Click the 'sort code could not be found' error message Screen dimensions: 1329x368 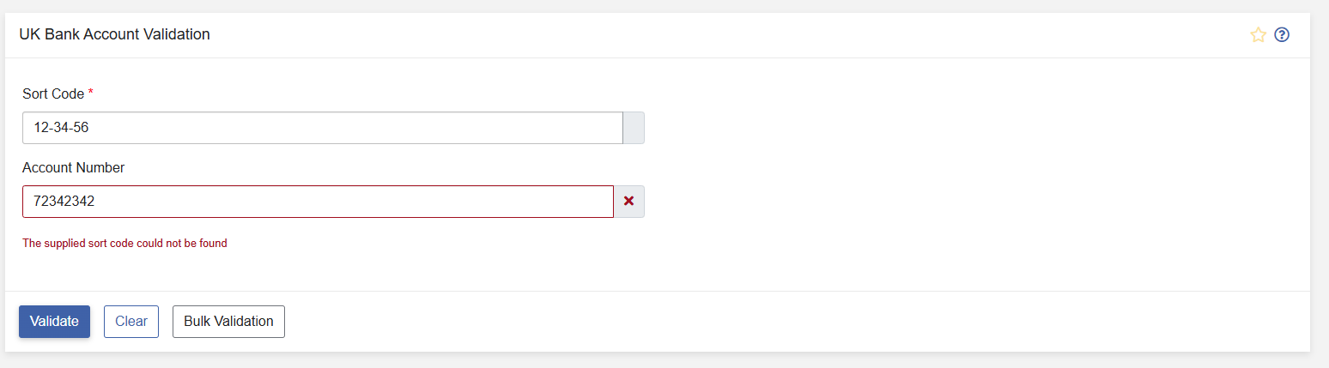(x=124, y=244)
